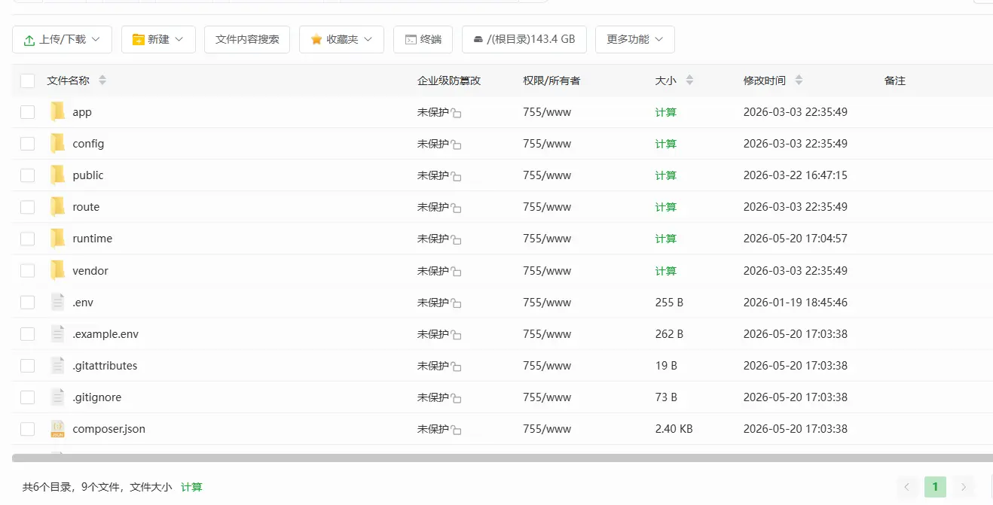
Task: Expand the 更多功能 dropdown
Action: tap(634, 39)
